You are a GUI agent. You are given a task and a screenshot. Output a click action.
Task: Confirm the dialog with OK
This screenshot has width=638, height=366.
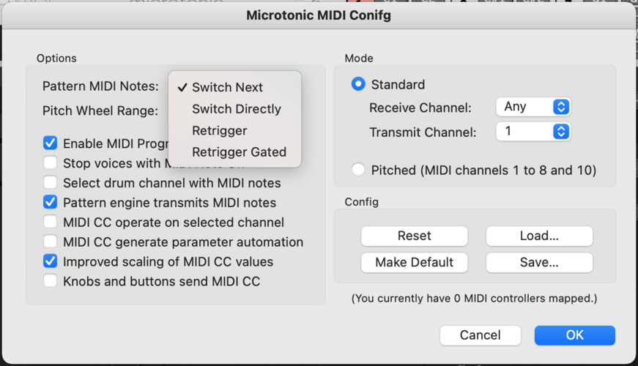point(574,335)
